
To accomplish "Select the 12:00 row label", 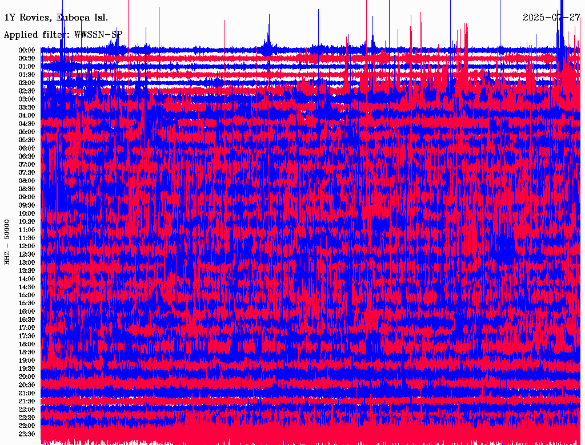I will click(27, 246).
